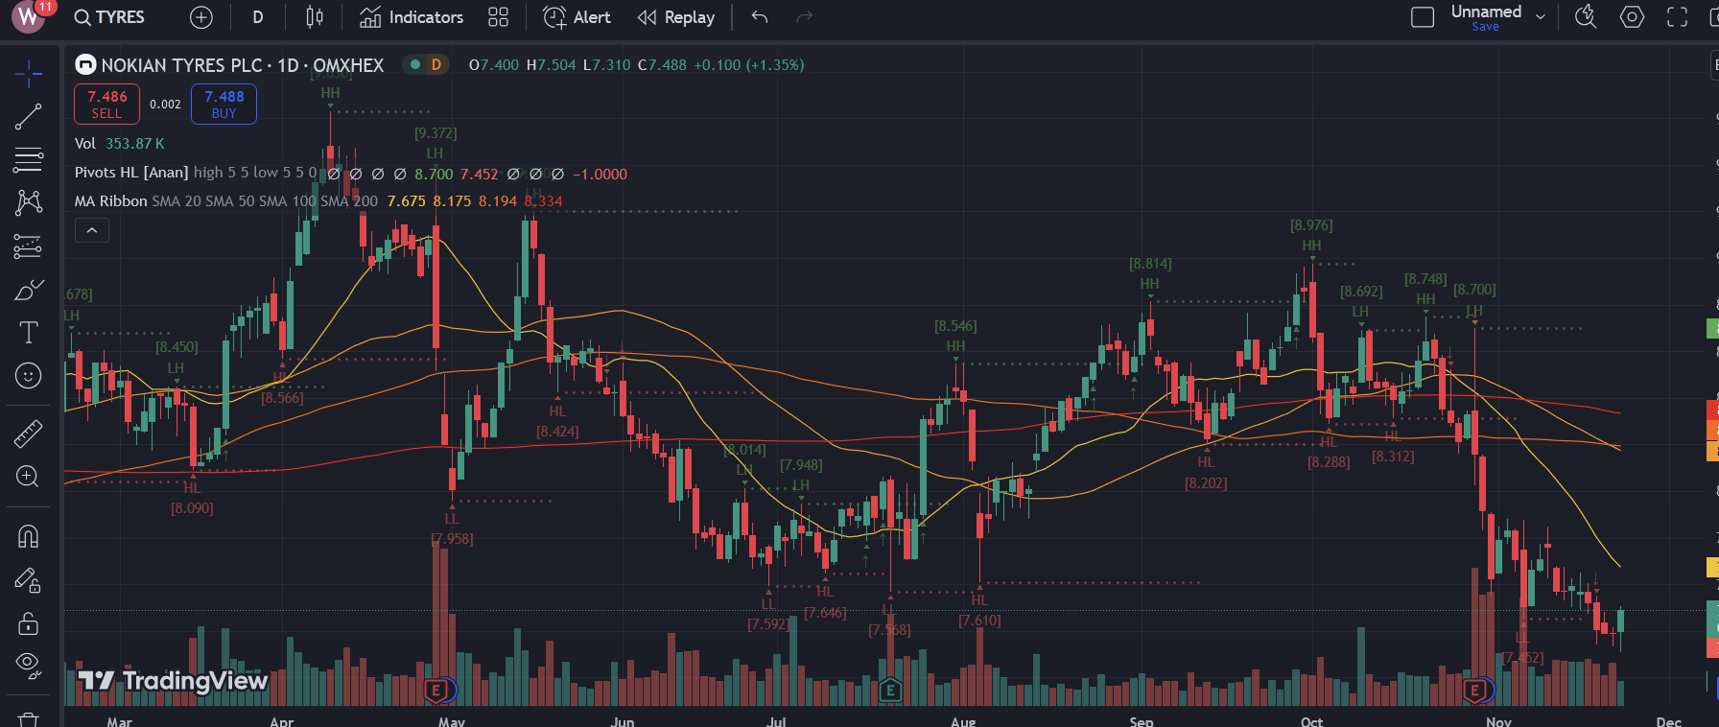Click the SMA 50 value 8.175
The width and height of the screenshot is (1719, 727).
click(452, 201)
